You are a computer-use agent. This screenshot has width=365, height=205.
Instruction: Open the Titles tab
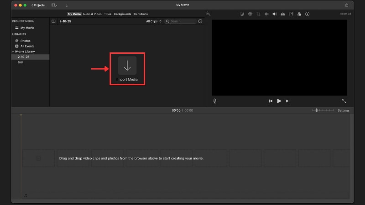(108, 14)
